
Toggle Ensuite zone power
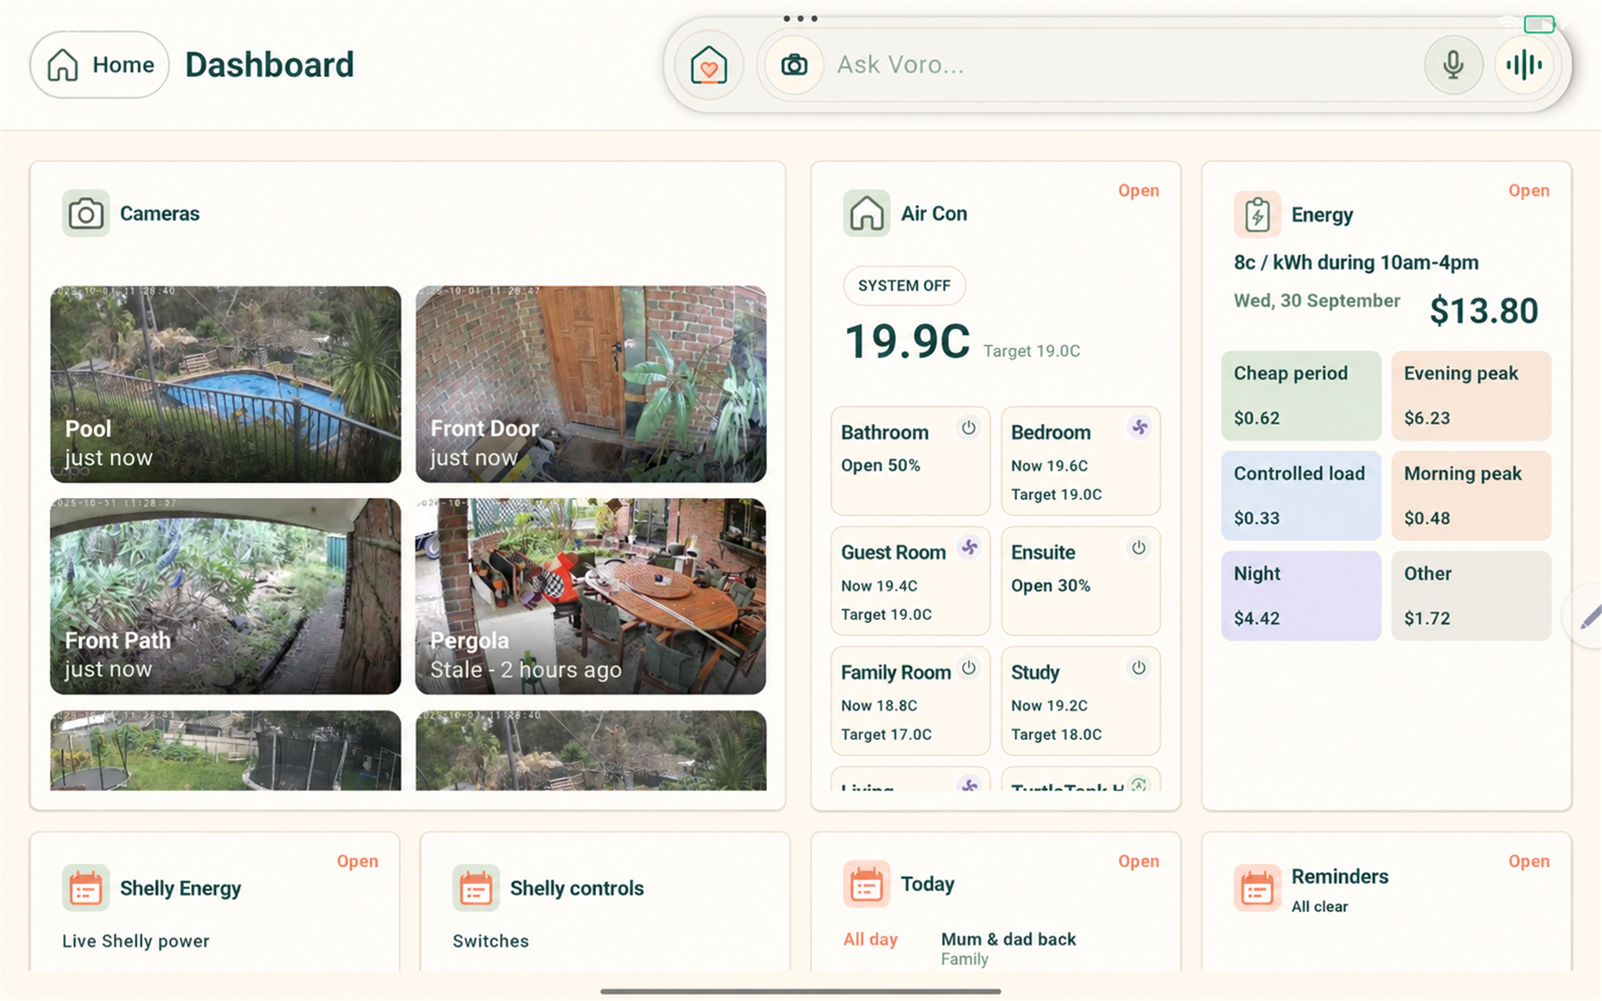pos(1138,547)
